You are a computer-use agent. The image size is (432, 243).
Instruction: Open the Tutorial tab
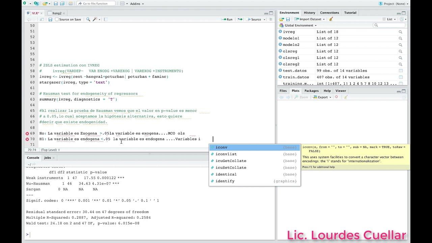click(x=350, y=13)
